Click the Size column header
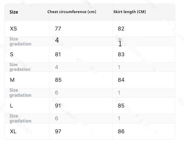 (x=14, y=12)
